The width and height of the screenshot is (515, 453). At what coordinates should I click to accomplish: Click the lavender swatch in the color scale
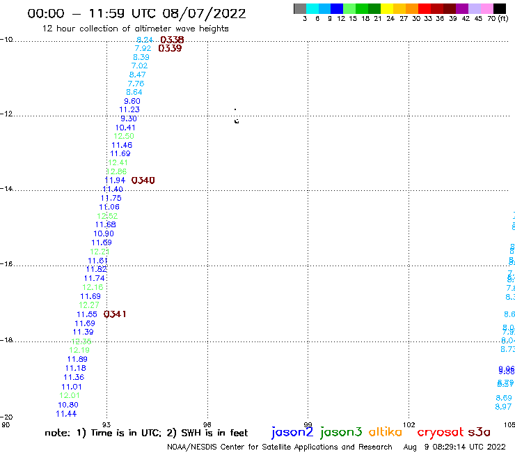[474, 8]
